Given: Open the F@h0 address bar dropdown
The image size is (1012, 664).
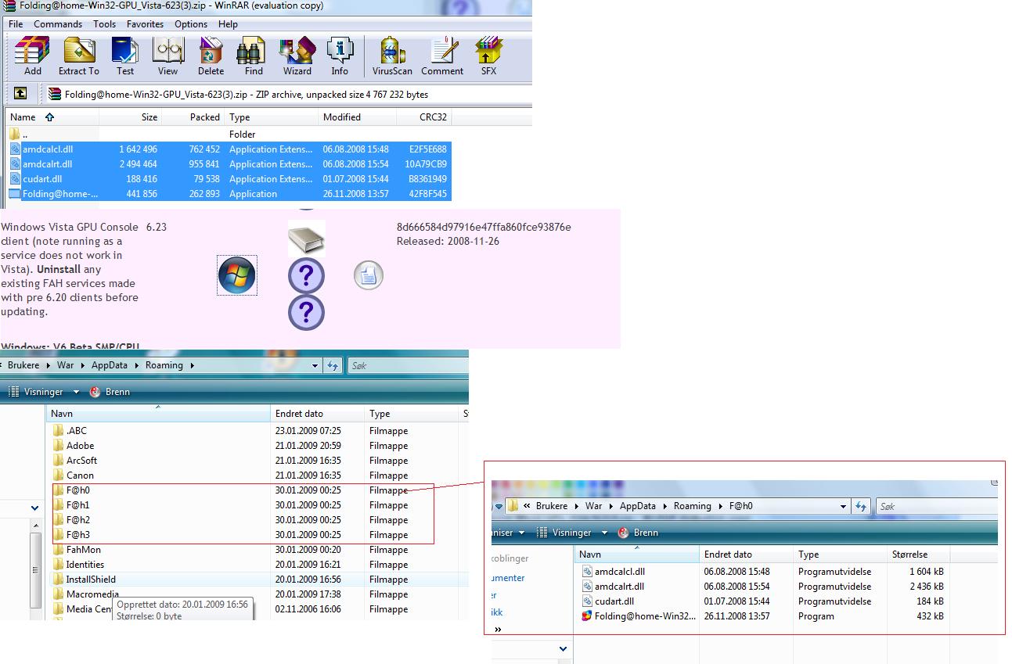Looking at the screenshot, I should [843, 506].
